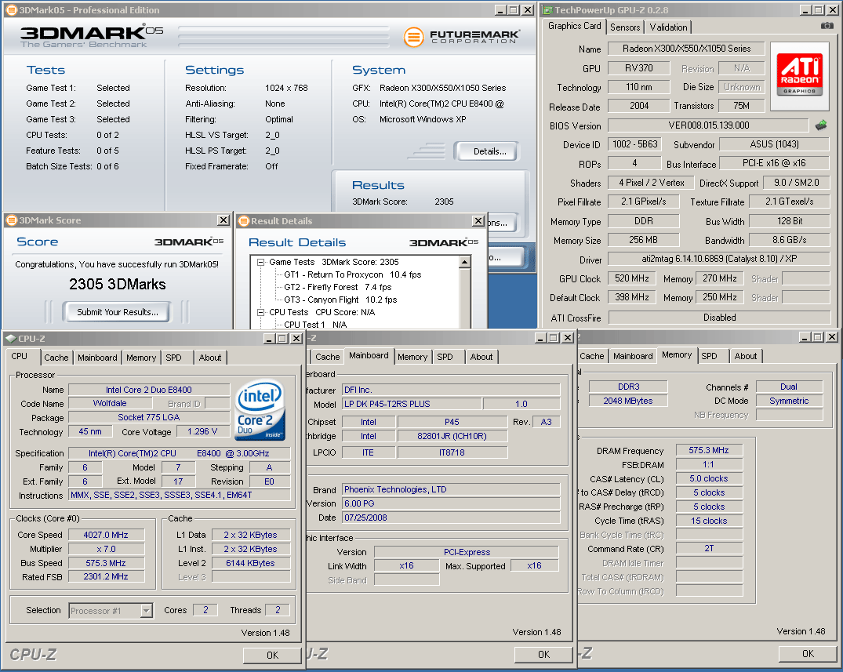Click the Core Voltage 1.296 V value
Viewport: 843px width, 672px height.
pos(202,431)
